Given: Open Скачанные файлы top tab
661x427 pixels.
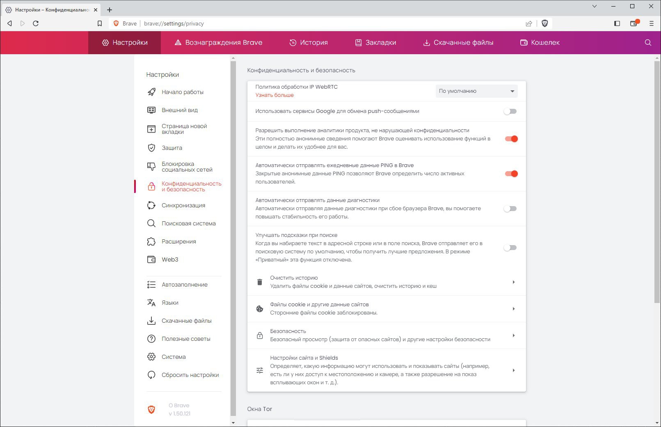Looking at the screenshot, I should tap(458, 43).
